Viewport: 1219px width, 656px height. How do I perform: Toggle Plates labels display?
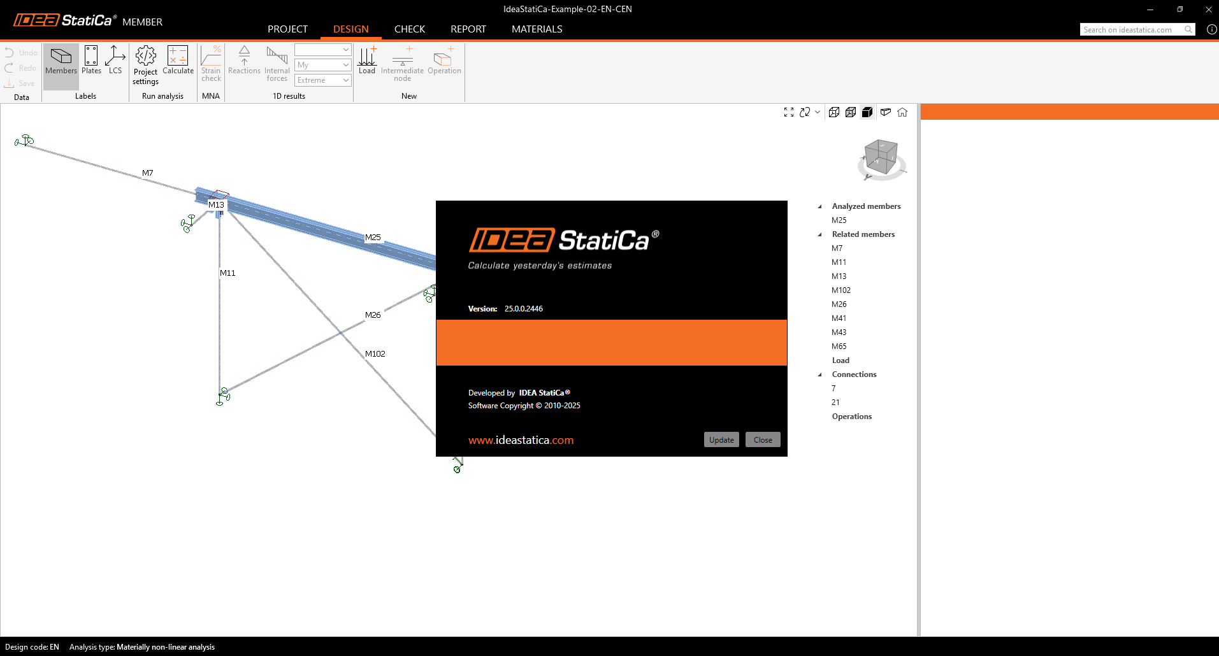point(91,61)
